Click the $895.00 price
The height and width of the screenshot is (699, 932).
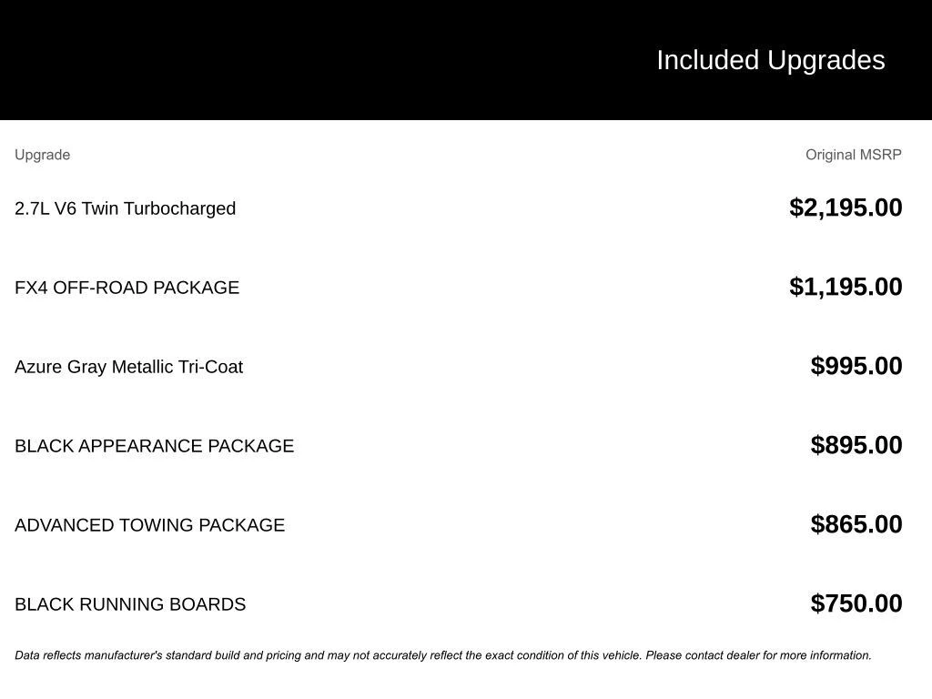point(856,445)
